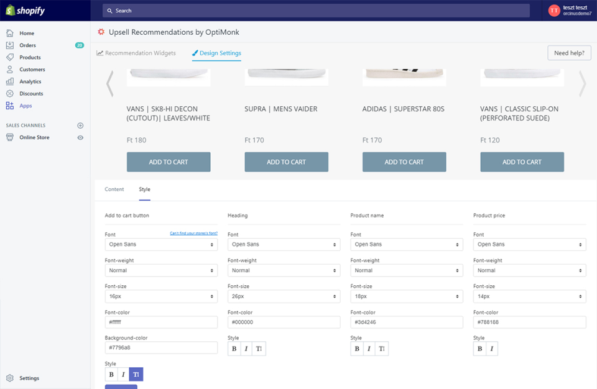Open Product price Font dropdown
Viewport: 597px width, 389px height.
[x=530, y=244]
